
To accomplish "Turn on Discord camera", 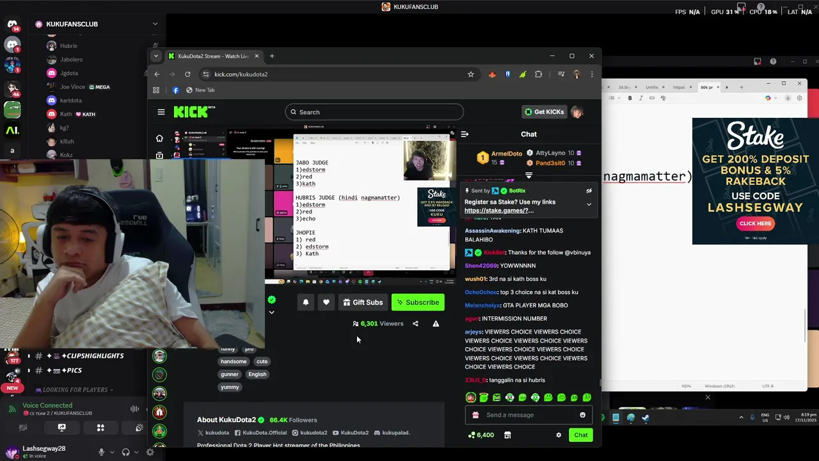I will point(23,428).
